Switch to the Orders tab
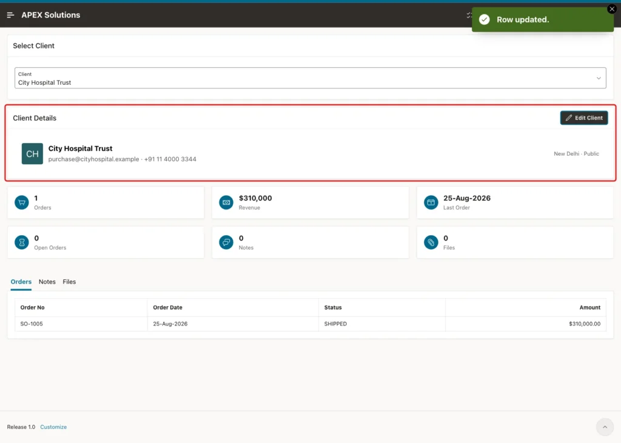Screen dimensions: 621x443 click(x=21, y=282)
